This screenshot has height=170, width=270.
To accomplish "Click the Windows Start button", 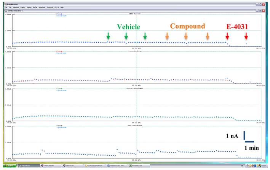I will click(x=10, y=165).
